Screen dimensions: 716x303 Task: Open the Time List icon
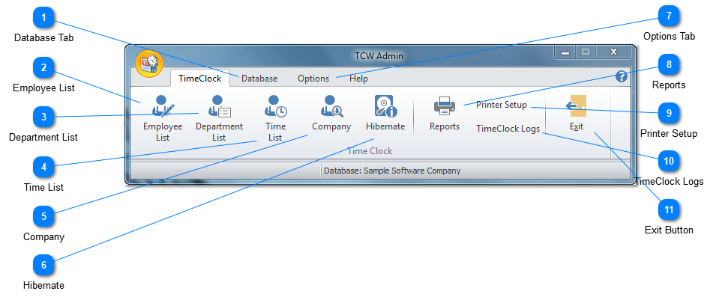point(275,107)
